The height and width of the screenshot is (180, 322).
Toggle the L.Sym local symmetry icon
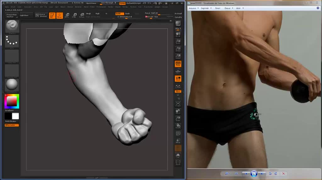pyautogui.click(x=178, y=86)
